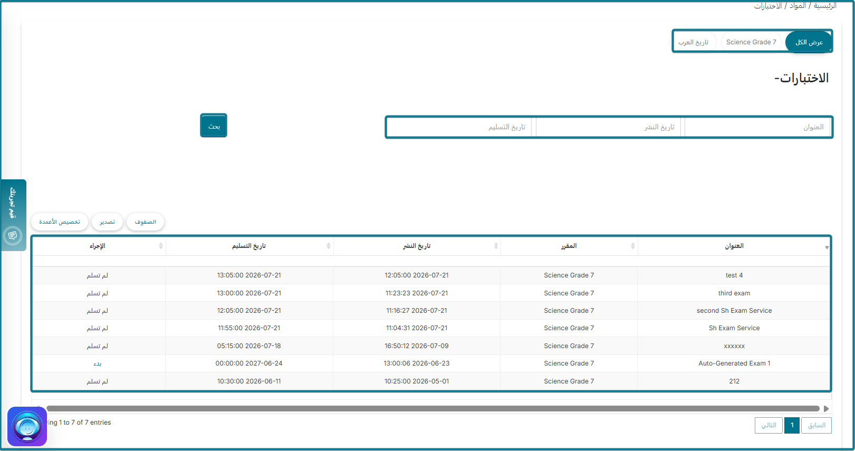This screenshot has width=855, height=451.
Task: Click Science Grade 7 in 212 row
Action: point(569,381)
